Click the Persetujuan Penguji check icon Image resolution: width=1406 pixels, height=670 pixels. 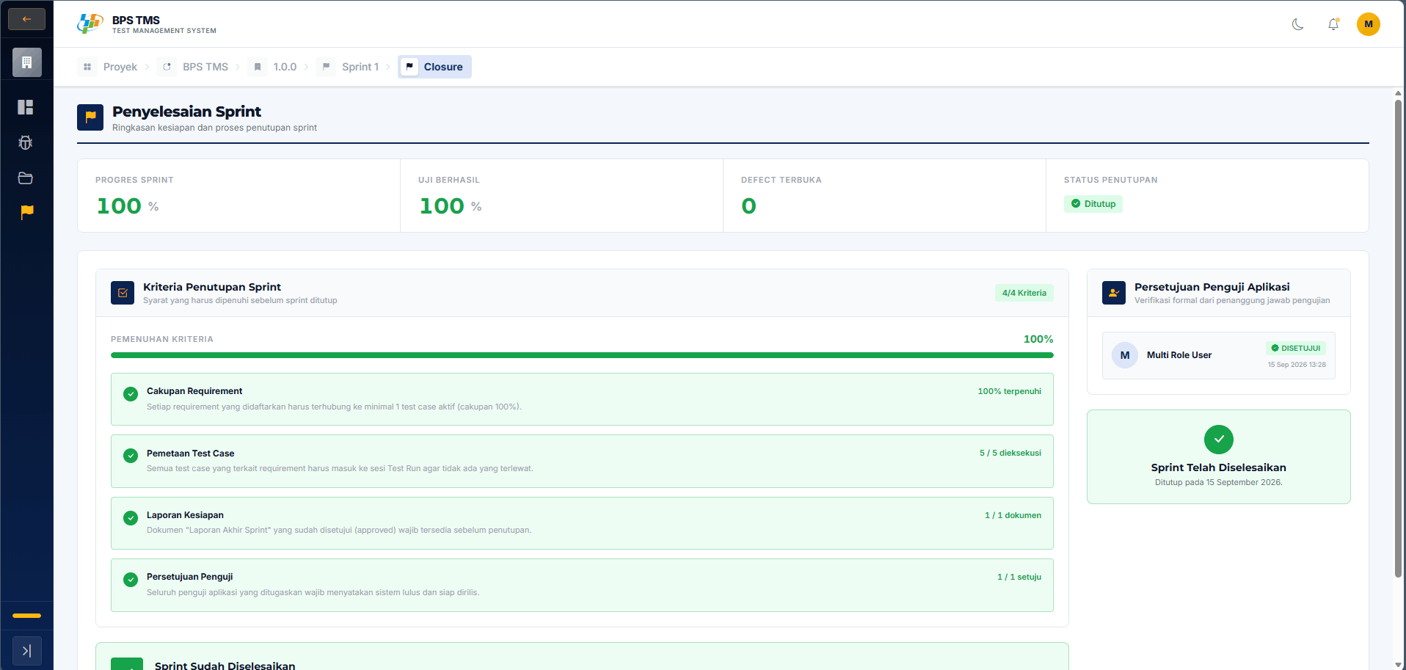131,580
